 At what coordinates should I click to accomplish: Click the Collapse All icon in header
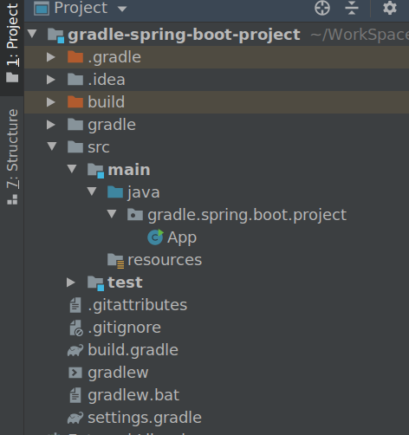(352, 8)
